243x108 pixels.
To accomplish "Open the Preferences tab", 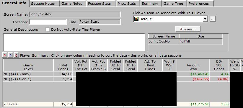I will coord(200,4).
